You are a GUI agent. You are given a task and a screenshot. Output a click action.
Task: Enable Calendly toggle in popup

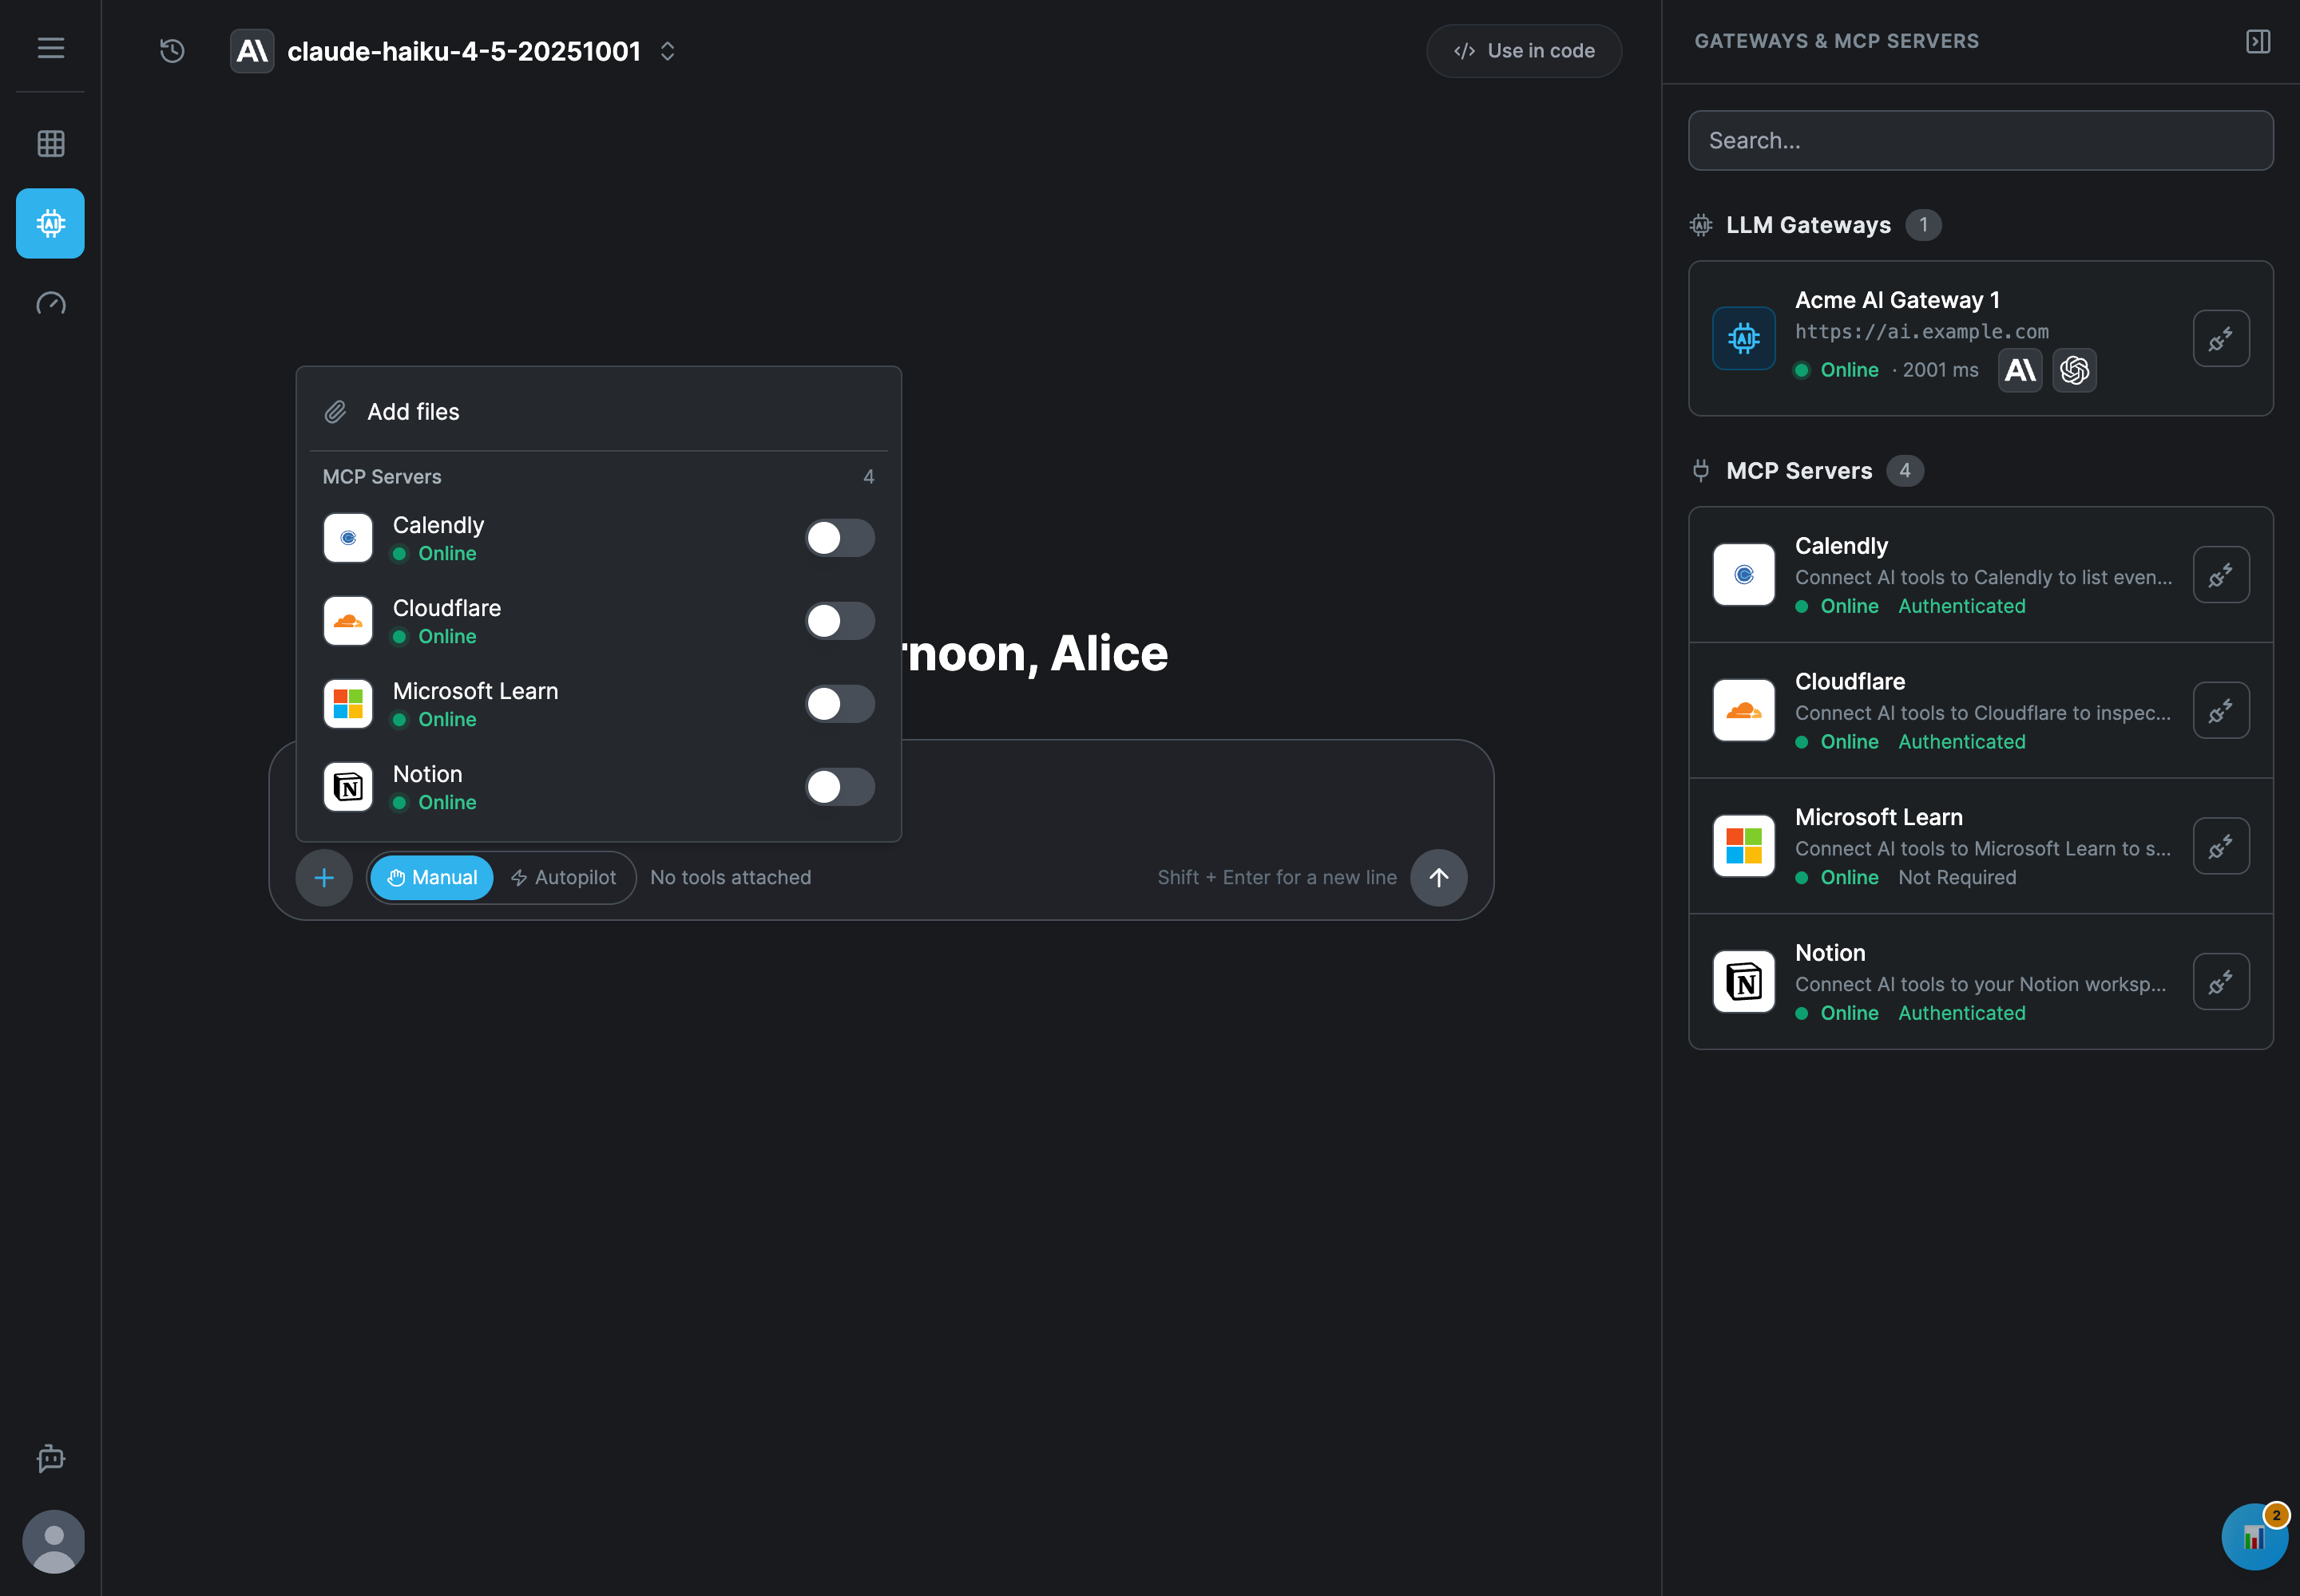coord(839,538)
